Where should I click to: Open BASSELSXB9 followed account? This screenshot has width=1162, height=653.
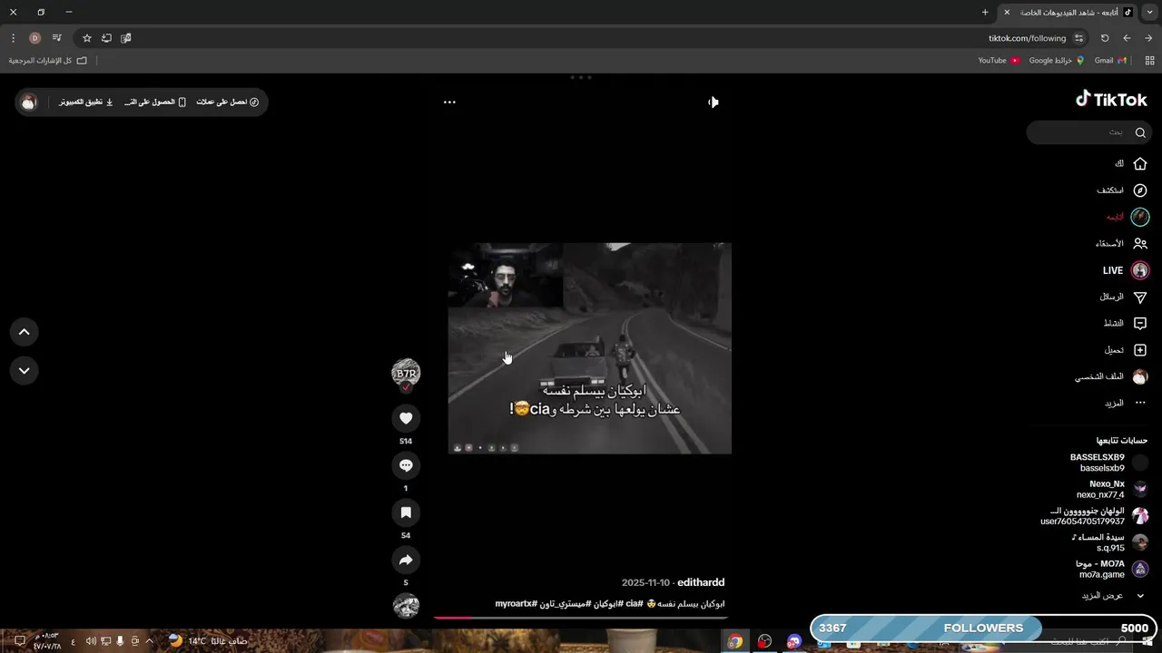pyautogui.click(x=1108, y=463)
